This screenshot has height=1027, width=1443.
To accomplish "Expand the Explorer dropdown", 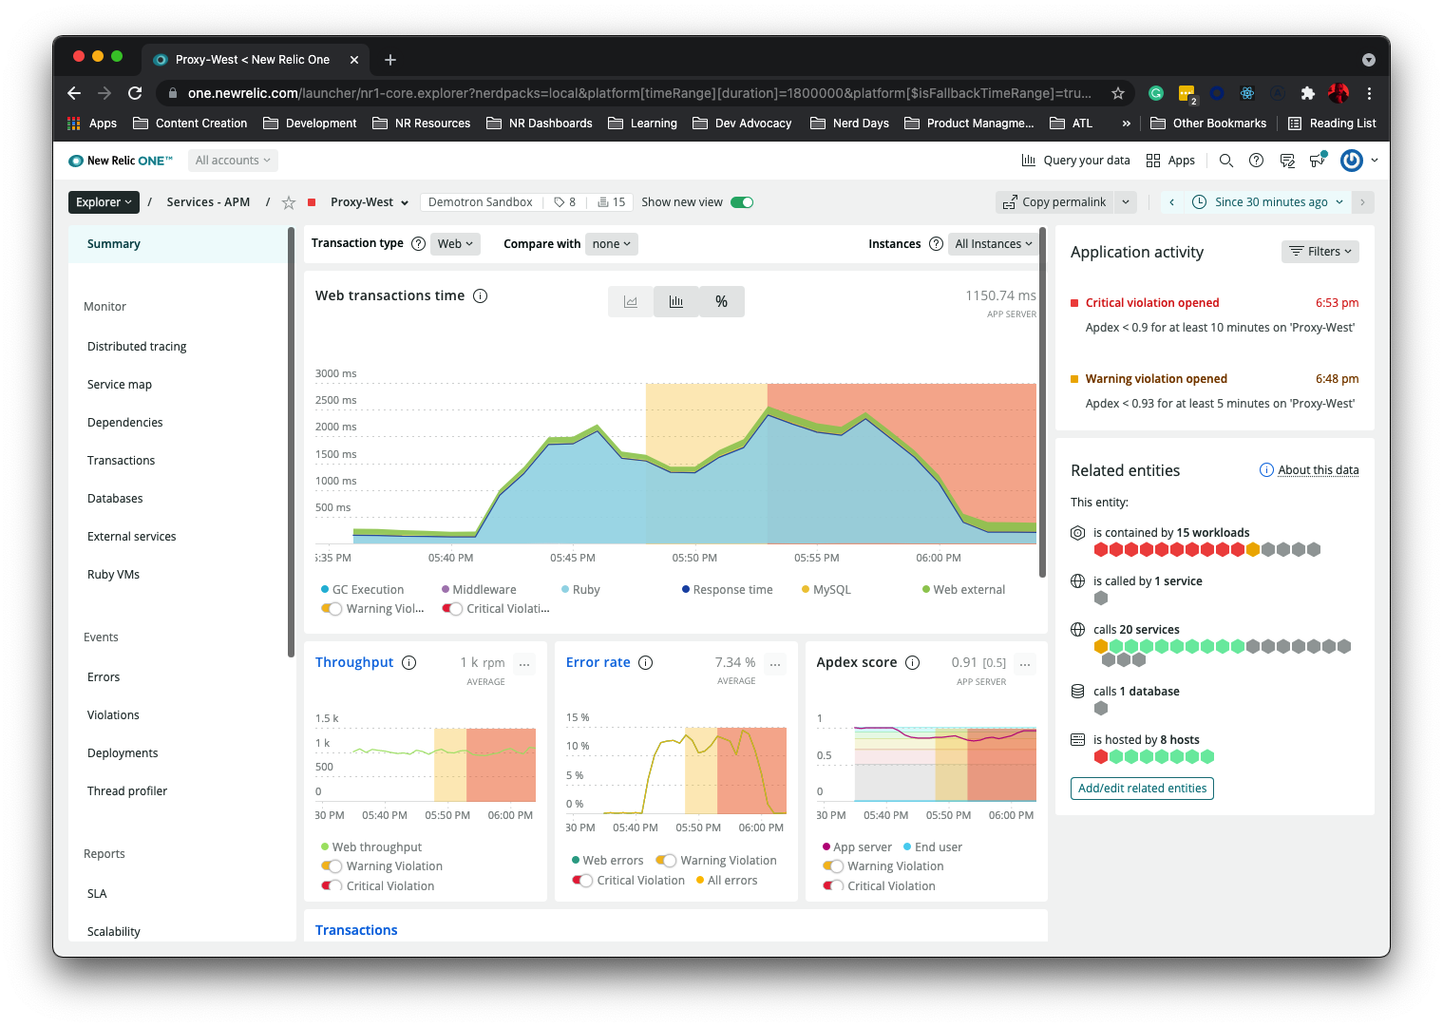I will (x=104, y=202).
